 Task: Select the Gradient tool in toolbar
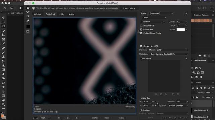[3, 70]
